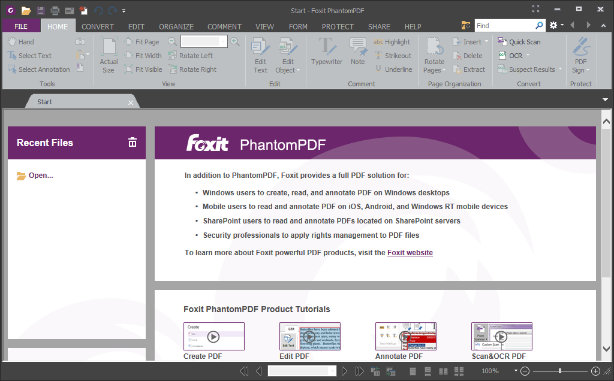Viewport: 614px width, 381px height.
Task: Expand the PDF Sign dropdown
Action: pos(588,71)
